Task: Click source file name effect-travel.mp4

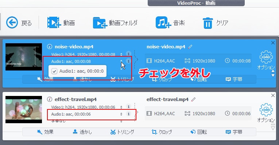Action: (x=75, y=99)
